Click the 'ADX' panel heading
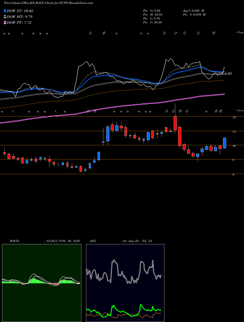The width and height of the screenshot is (244, 322). click(x=93, y=241)
